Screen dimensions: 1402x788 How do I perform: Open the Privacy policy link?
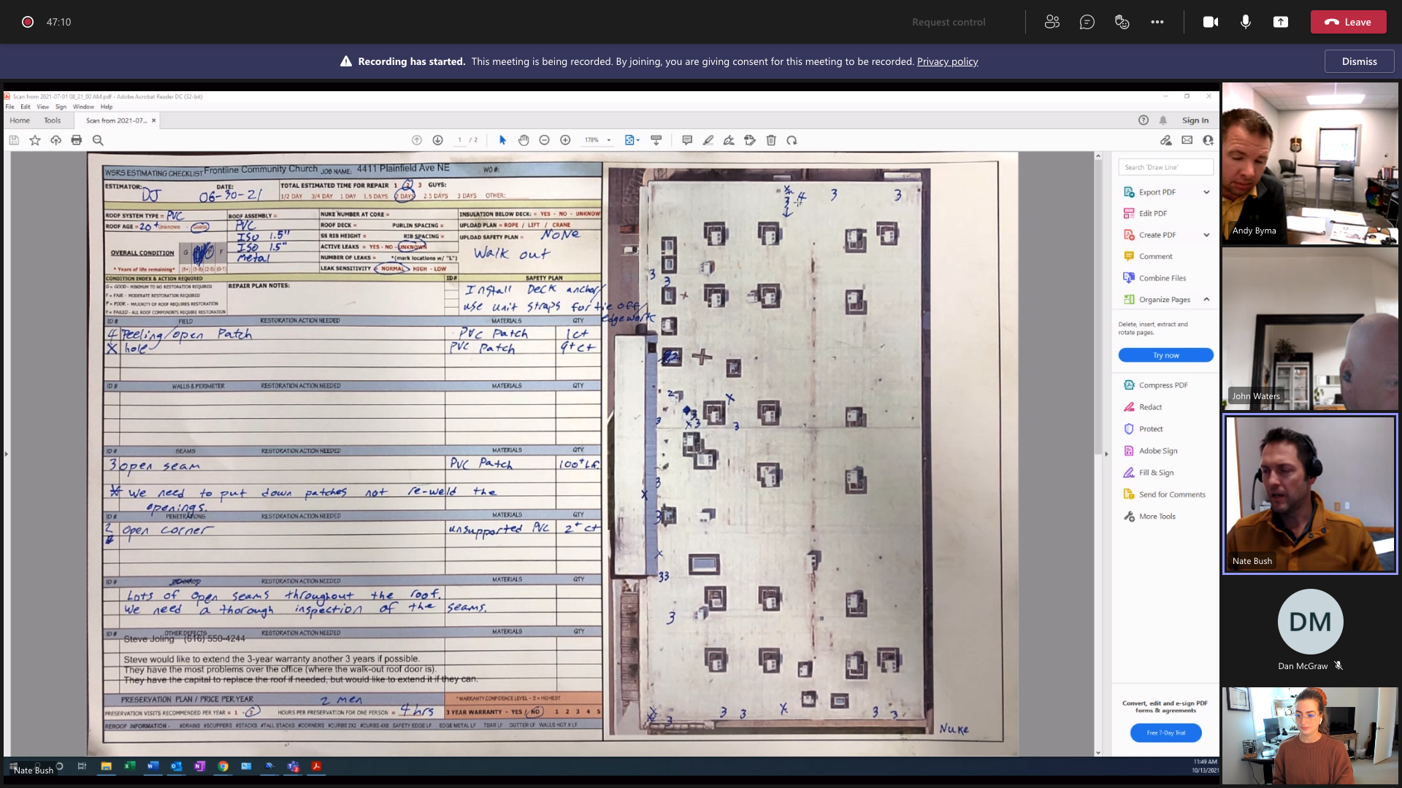pyautogui.click(x=947, y=61)
